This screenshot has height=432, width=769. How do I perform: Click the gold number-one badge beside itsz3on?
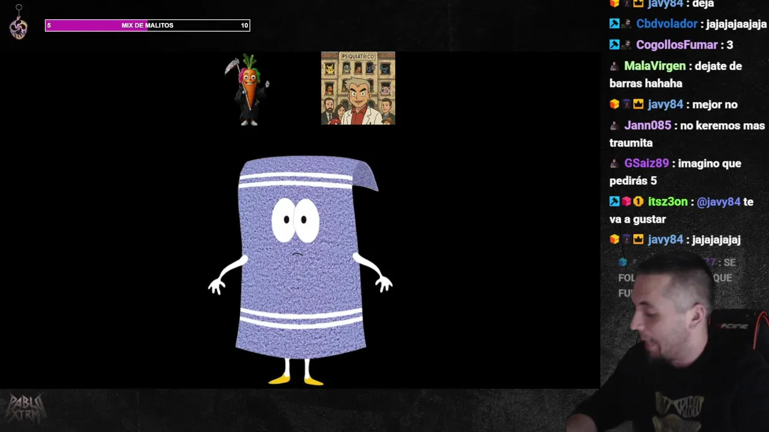pos(638,202)
